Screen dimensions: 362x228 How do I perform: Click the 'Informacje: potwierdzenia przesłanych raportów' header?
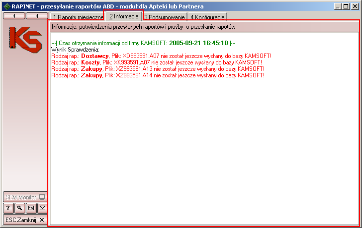tap(143, 27)
